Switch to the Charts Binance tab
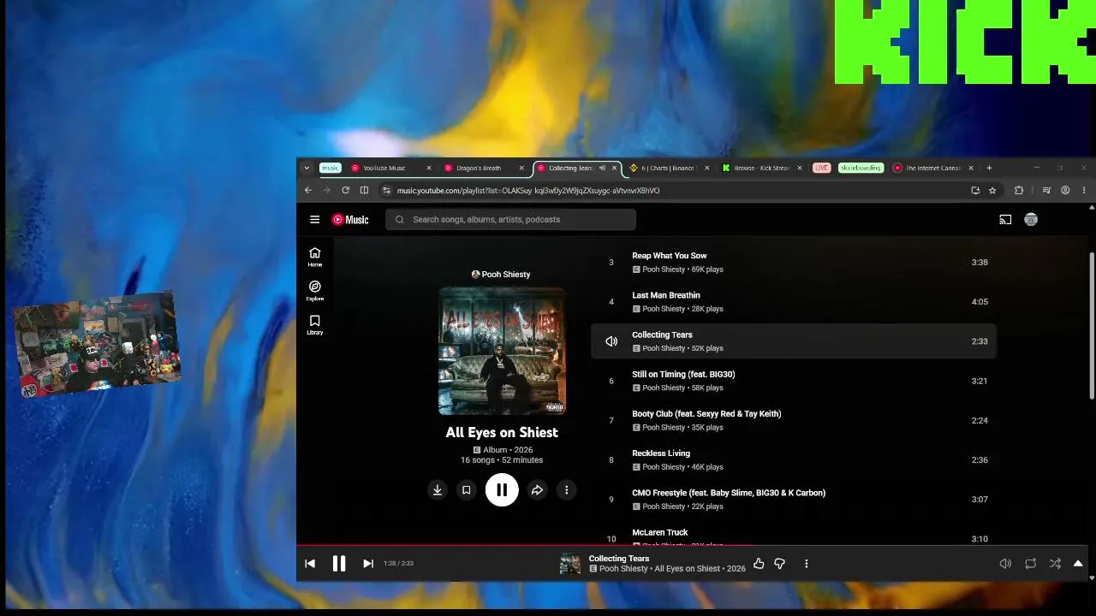 point(670,169)
